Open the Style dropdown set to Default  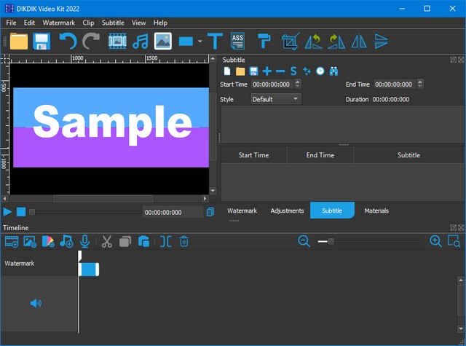(275, 99)
